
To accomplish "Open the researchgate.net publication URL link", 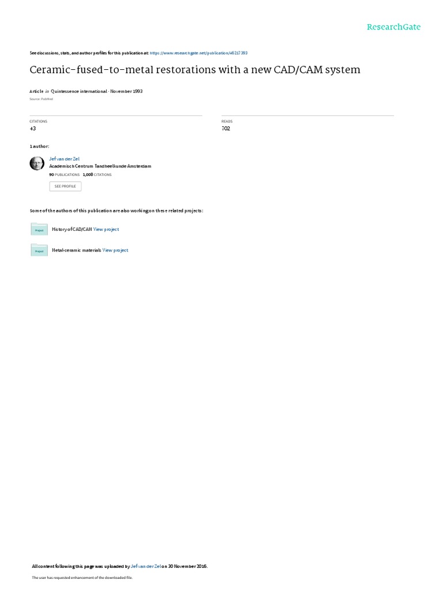I will [198, 53].
